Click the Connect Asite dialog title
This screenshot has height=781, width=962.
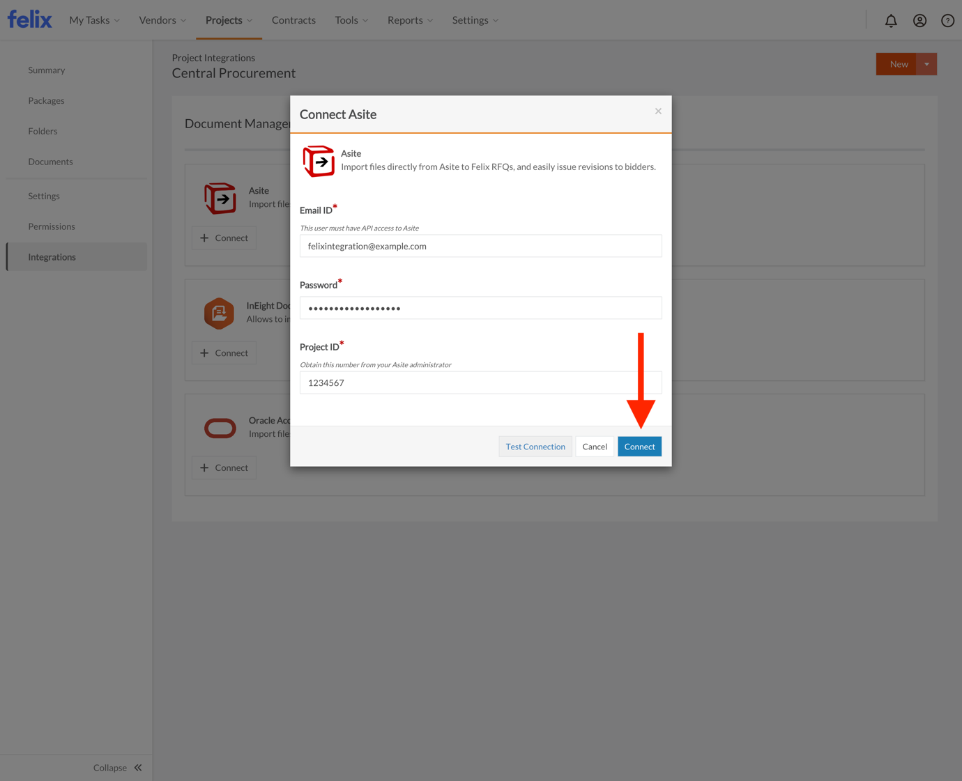pos(338,114)
